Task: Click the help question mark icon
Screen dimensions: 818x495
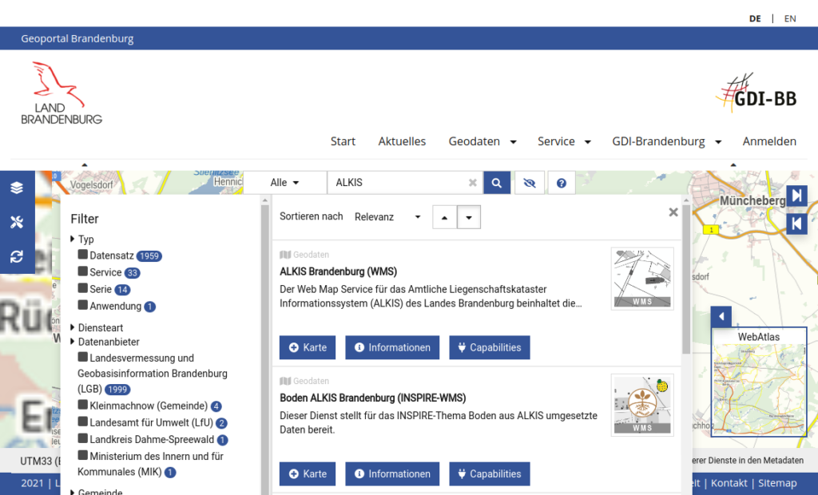Action: click(561, 183)
